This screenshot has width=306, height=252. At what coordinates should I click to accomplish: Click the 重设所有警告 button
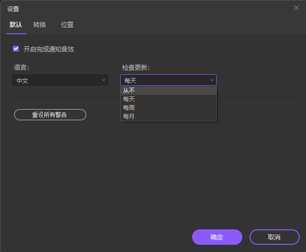click(50, 115)
